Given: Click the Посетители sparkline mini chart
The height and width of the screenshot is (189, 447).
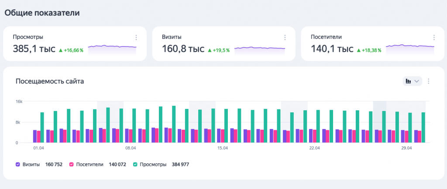Looking at the screenshot, I should click(410, 49).
